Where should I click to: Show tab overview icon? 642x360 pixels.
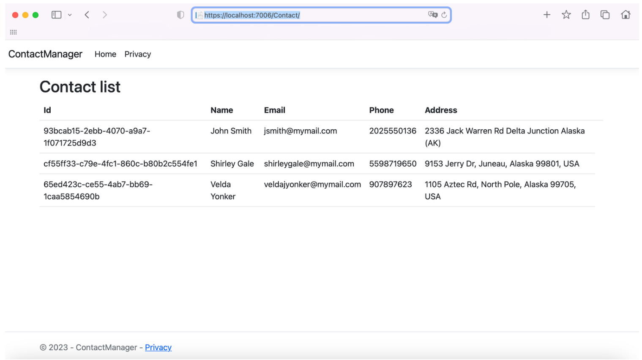click(605, 15)
